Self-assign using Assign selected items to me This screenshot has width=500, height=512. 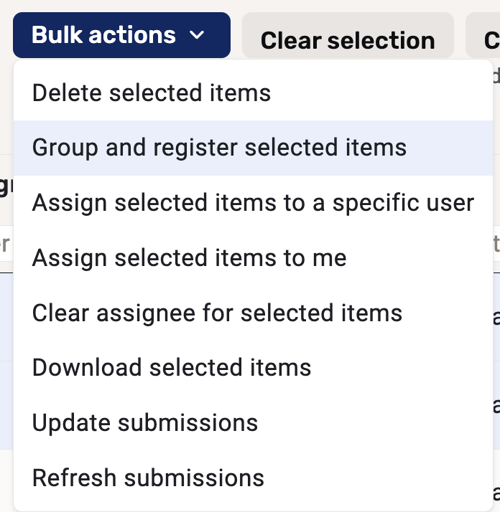190,257
